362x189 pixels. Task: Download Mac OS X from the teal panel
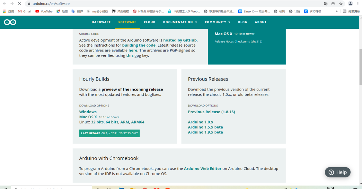[x=223, y=34]
